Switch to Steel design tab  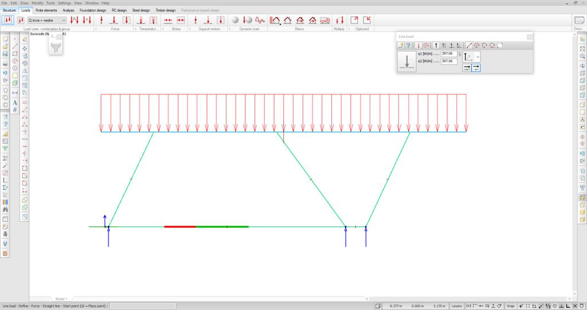tap(141, 10)
